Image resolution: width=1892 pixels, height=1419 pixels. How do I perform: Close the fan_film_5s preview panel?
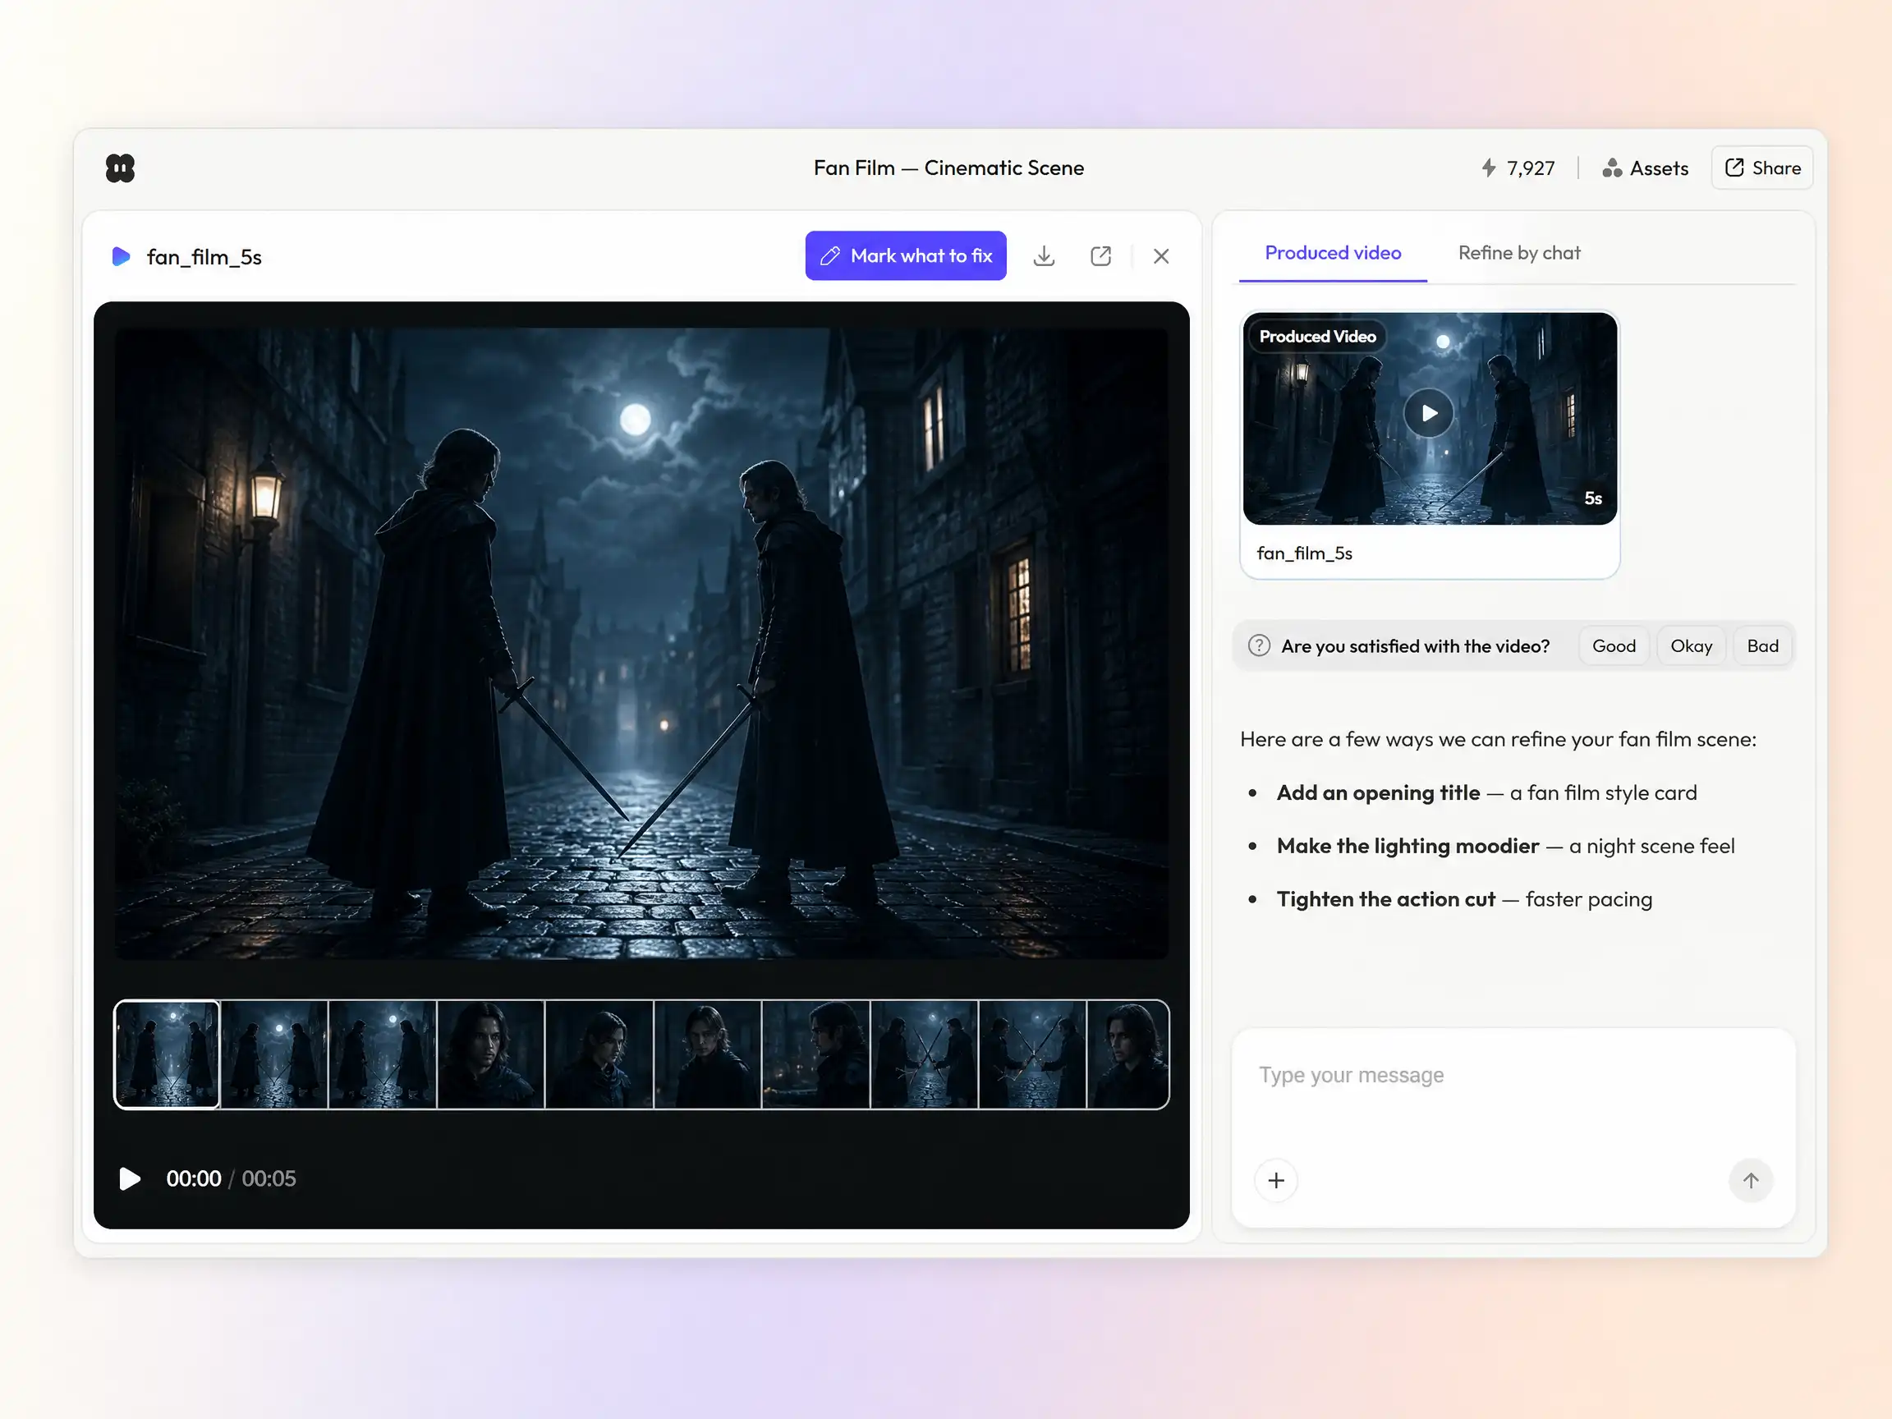click(1160, 255)
